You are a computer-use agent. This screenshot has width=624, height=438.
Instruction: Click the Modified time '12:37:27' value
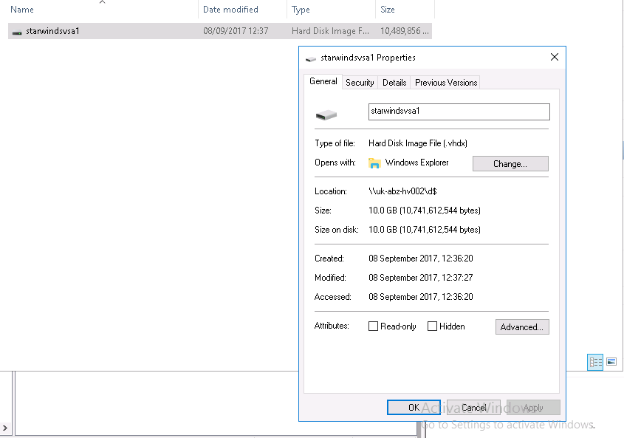[x=457, y=278]
